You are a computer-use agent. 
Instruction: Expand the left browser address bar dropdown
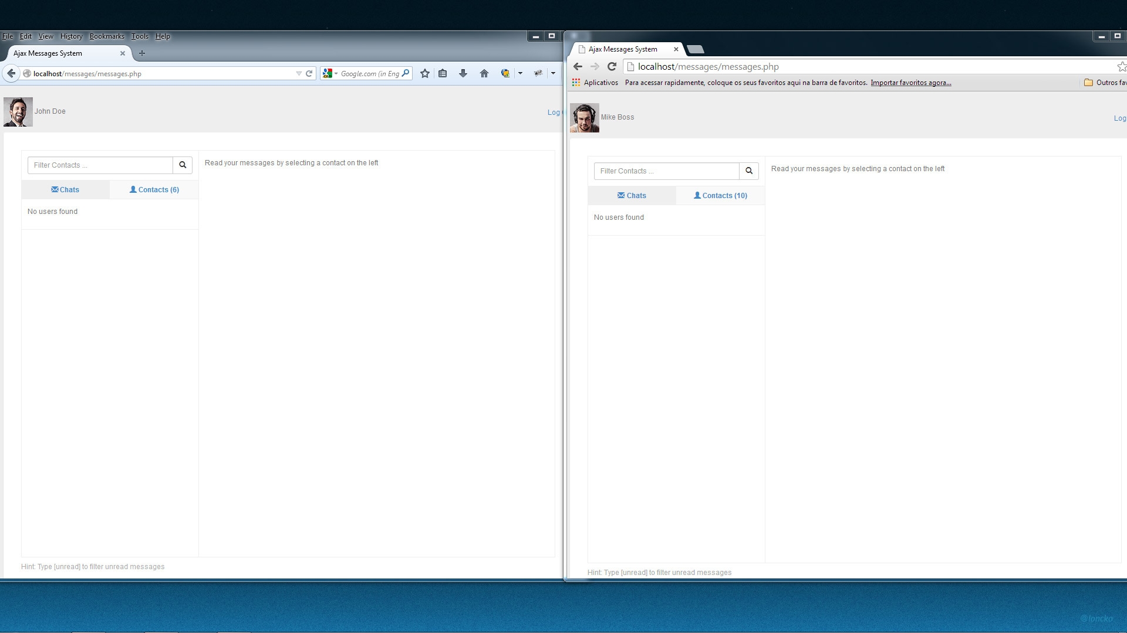point(298,73)
